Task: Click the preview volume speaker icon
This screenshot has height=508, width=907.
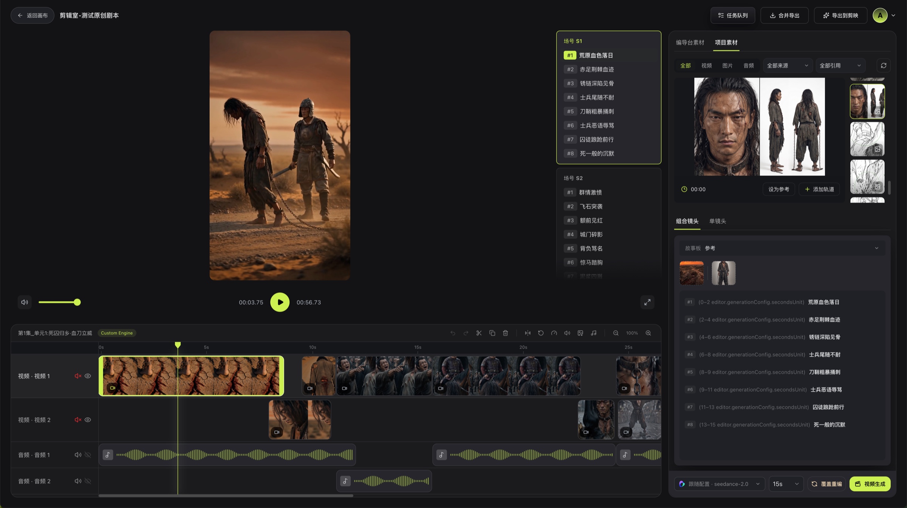Action: pos(25,302)
